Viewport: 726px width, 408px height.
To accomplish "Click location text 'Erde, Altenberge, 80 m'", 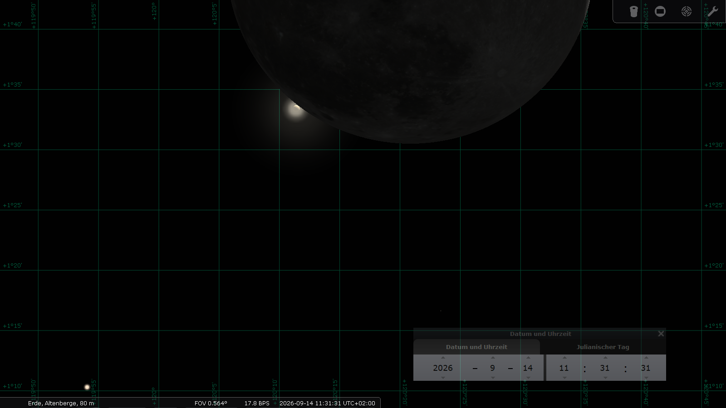I will click(61, 403).
